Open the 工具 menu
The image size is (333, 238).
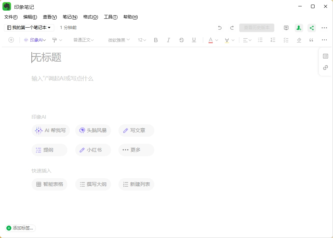[111, 17]
